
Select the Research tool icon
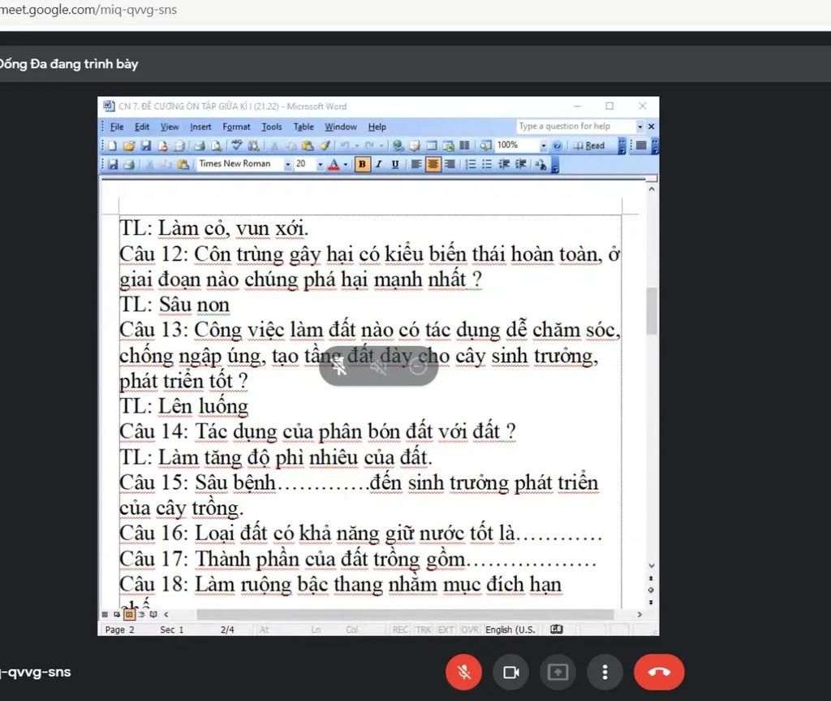[253, 146]
